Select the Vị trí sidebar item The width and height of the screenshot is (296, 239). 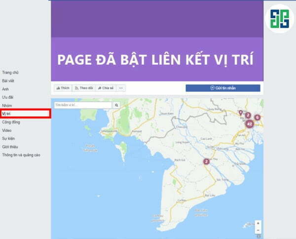tap(25, 114)
